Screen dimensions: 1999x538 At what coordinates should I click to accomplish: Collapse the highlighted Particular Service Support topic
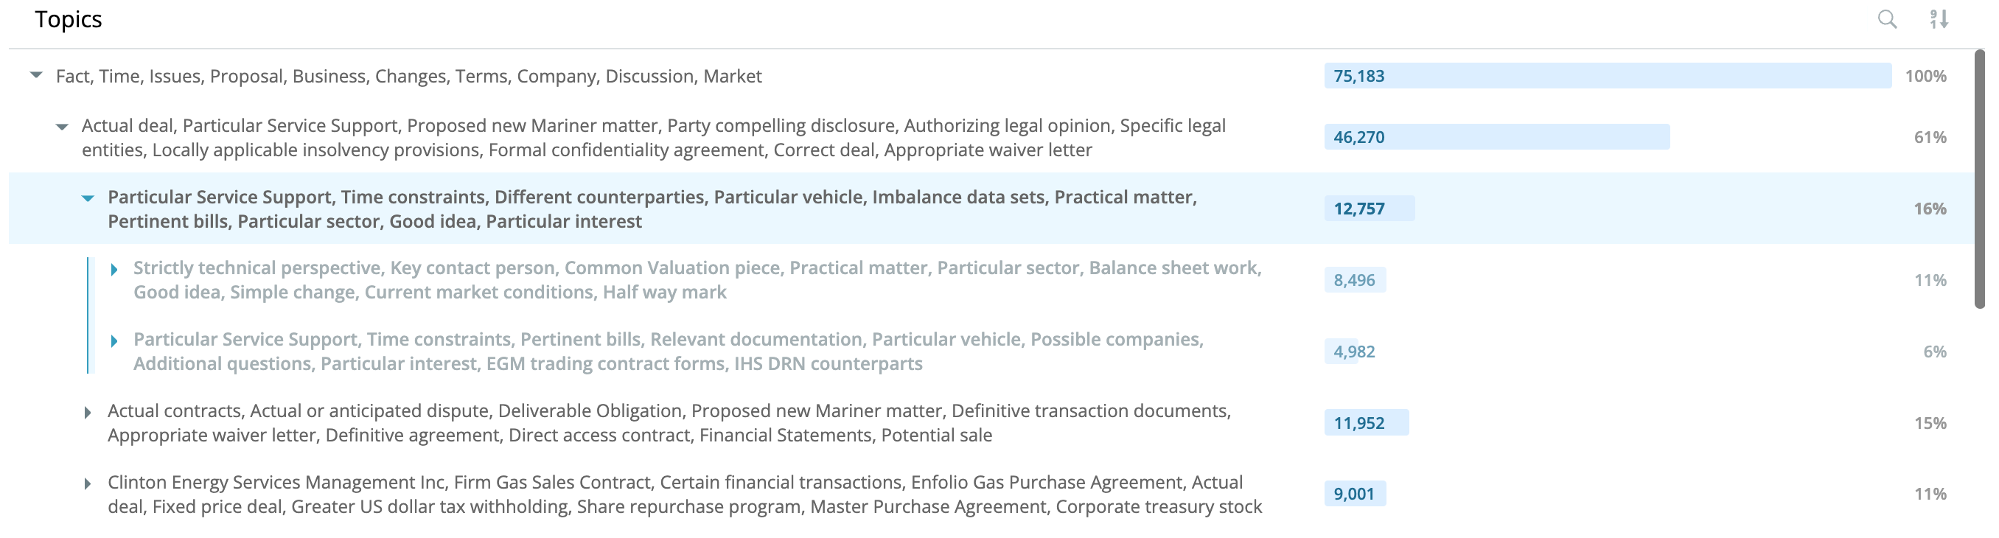pos(88,198)
